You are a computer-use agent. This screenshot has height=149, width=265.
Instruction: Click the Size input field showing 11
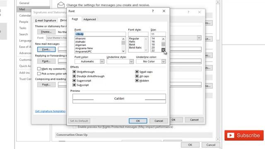[158, 34]
